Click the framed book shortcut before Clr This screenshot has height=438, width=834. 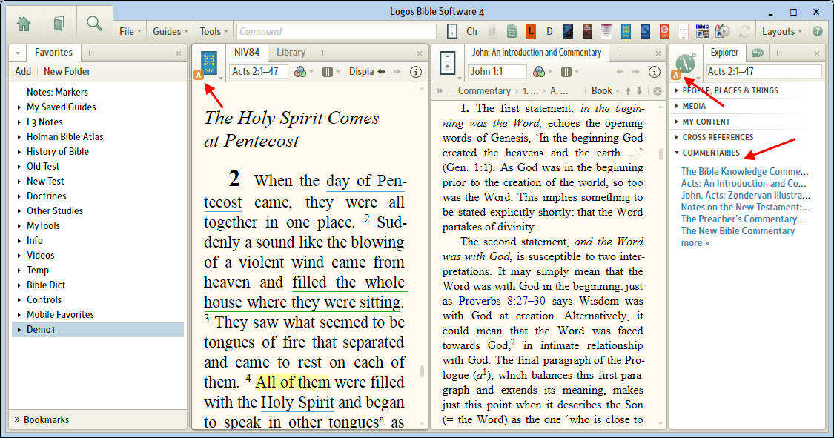[x=452, y=31]
